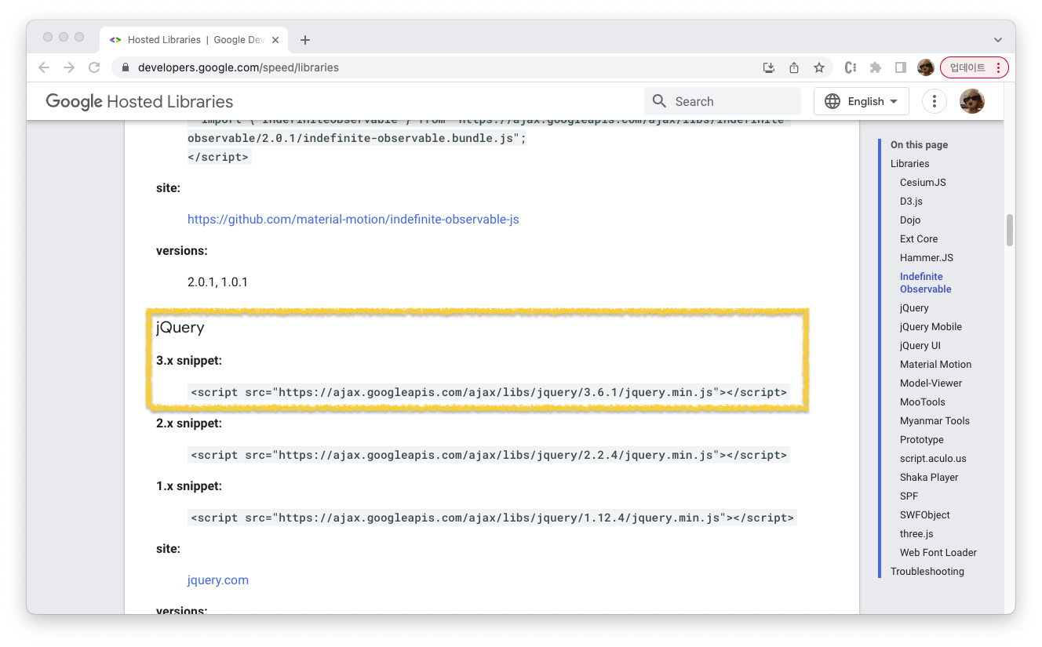Go to Troubleshooting in the page contents

(x=927, y=572)
